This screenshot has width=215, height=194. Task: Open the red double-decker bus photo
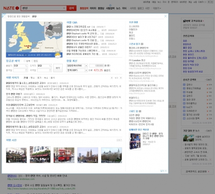[x=64, y=155]
